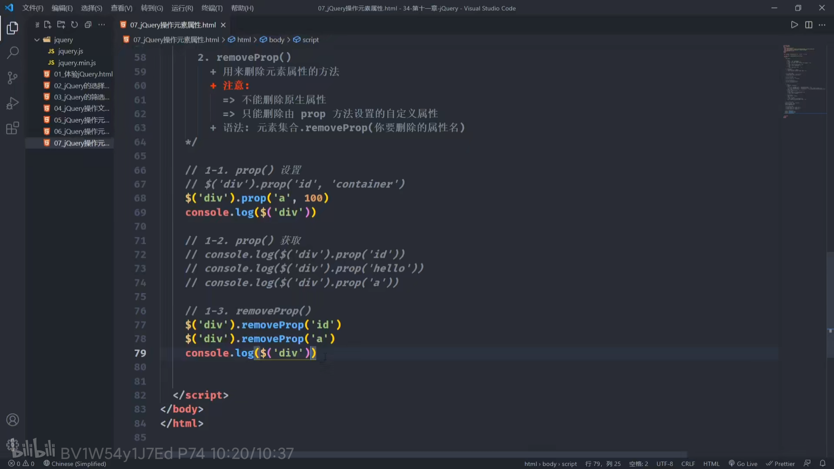Toggle Prettier formatter status item
The height and width of the screenshot is (469, 834).
780,463
